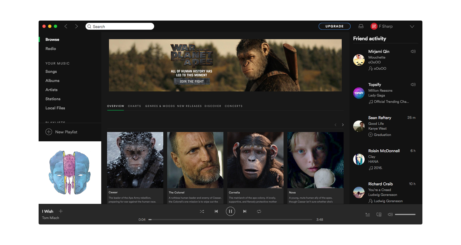461x245 pixels.
Task: Click the New Playlist plus icon
Action: coord(49,132)
